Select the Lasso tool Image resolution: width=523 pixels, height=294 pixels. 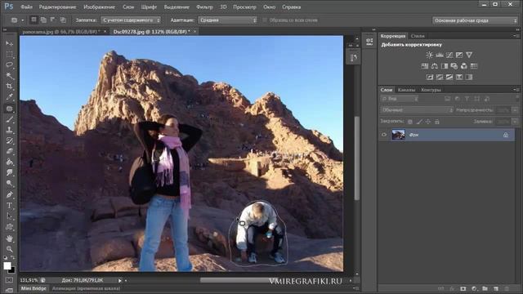tap(9, 65)
